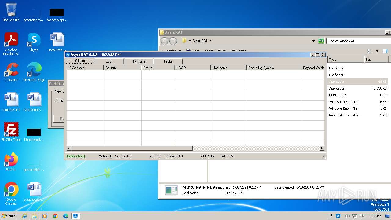Open Skype desktop shortcut
The image size is (391, 220).
point(34,42)
